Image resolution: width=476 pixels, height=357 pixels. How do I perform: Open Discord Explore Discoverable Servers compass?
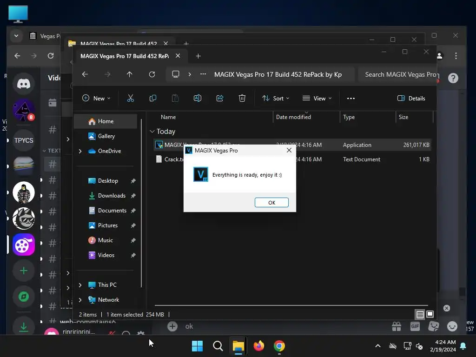tap(23, 296)
